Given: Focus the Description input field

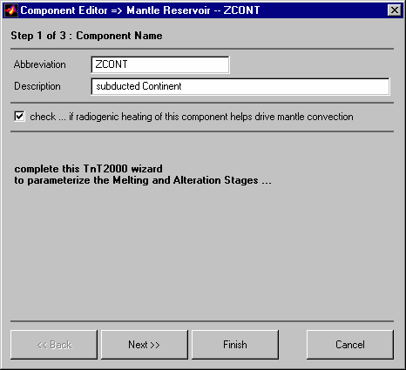Looking at the screenshot, I should 240,86.
